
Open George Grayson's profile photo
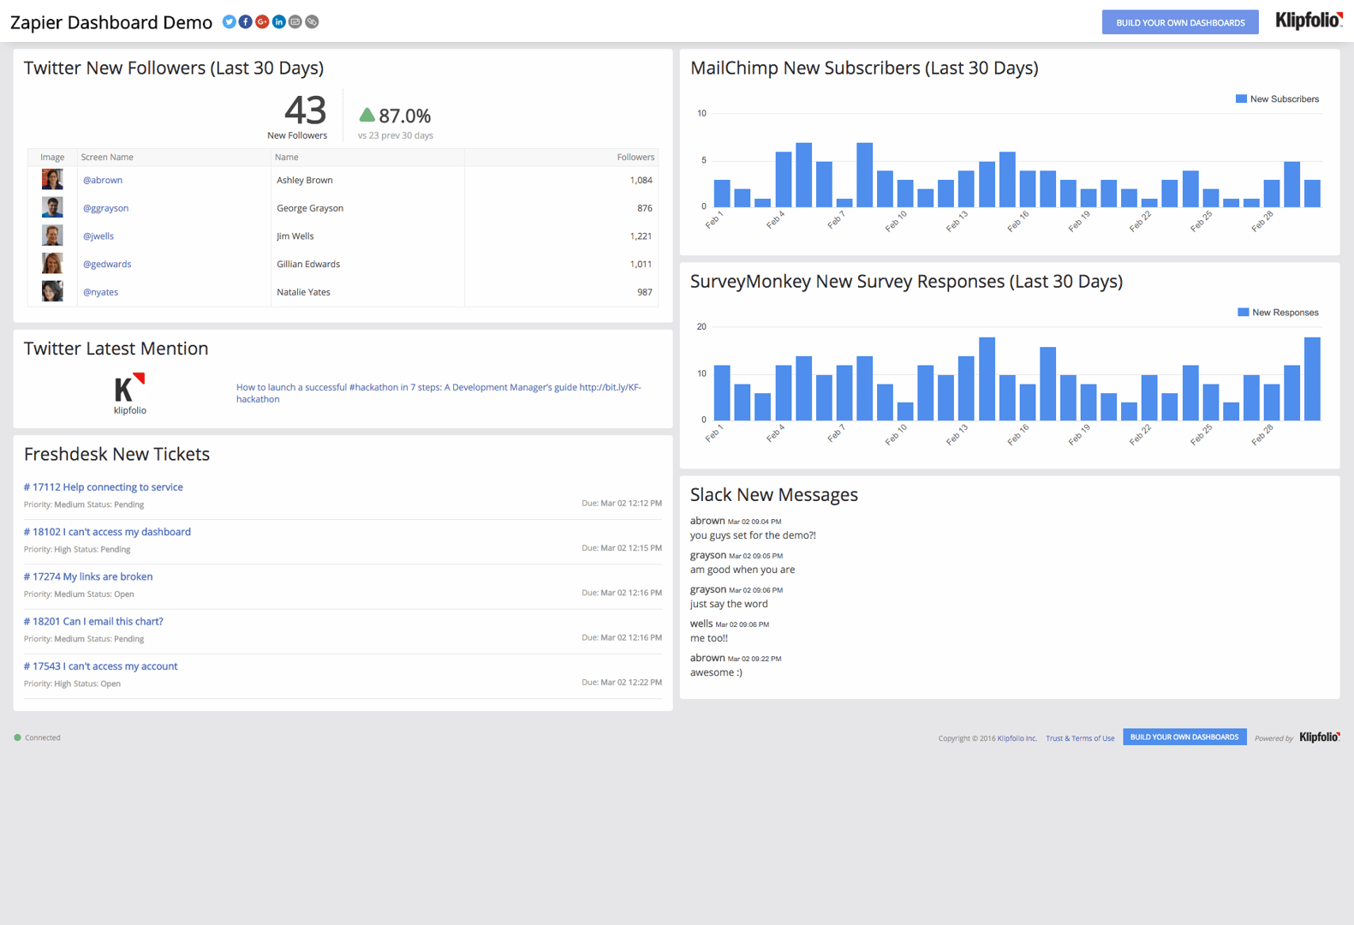[52, 207]
